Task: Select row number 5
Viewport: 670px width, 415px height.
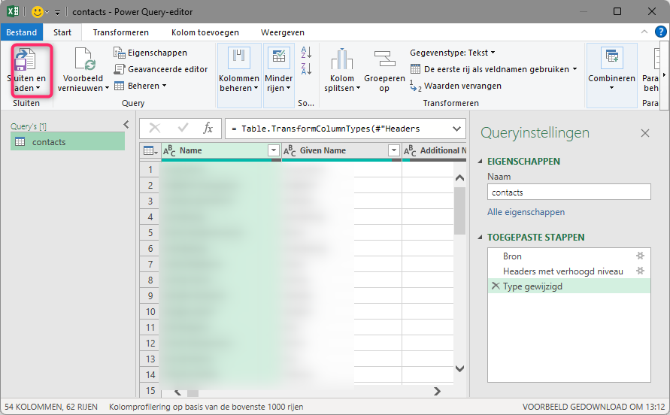Action: point(150,233)
